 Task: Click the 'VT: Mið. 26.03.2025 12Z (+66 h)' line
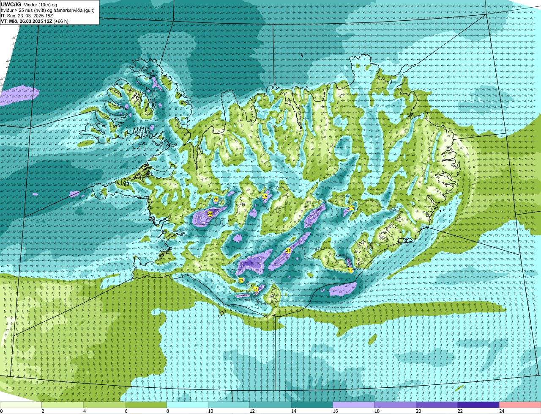pyautogui.click(x=35, y=21)
